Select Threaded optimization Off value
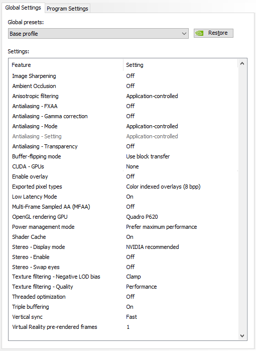 pyautogui.click(x=130, y=297)
